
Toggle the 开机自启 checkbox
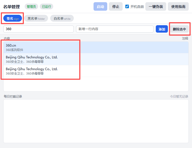[127, 7]
